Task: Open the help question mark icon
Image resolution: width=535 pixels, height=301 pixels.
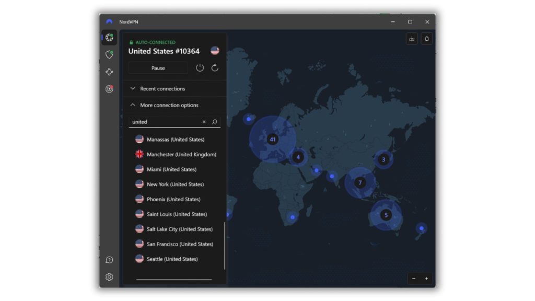Action: click(x=109, y=260)
